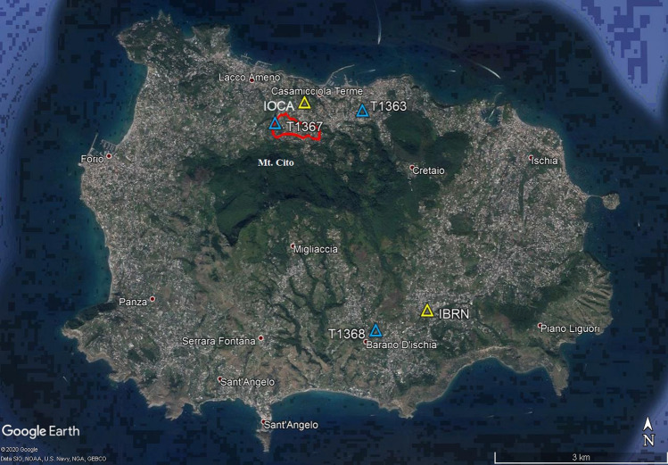The image size is (668, 465).
Task: Click the Barano D'ischia place label
Action: click(x=403, y=345)
